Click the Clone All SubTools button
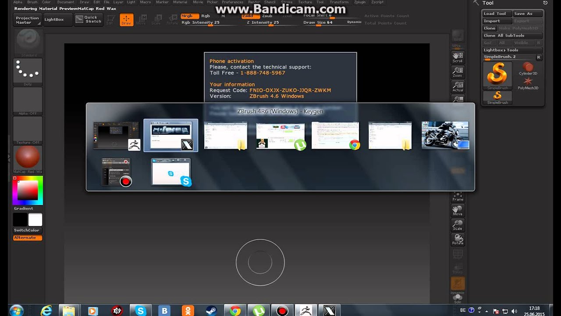Screen dimensions: 561x316 pos(513,36)
